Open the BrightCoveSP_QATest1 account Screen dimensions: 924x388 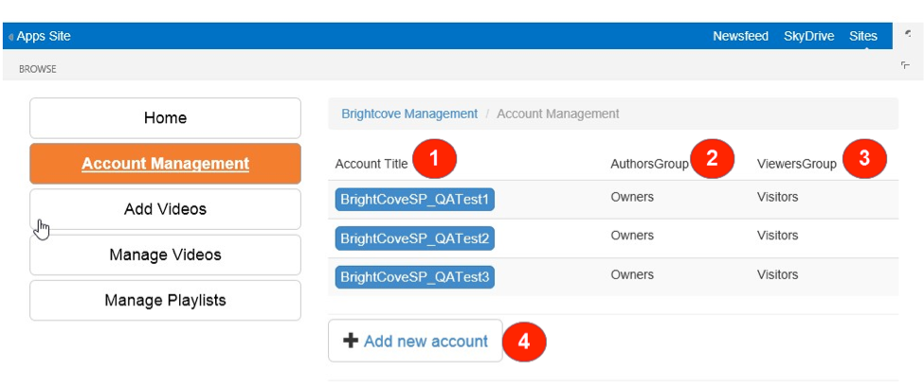[x=415, y=200]
